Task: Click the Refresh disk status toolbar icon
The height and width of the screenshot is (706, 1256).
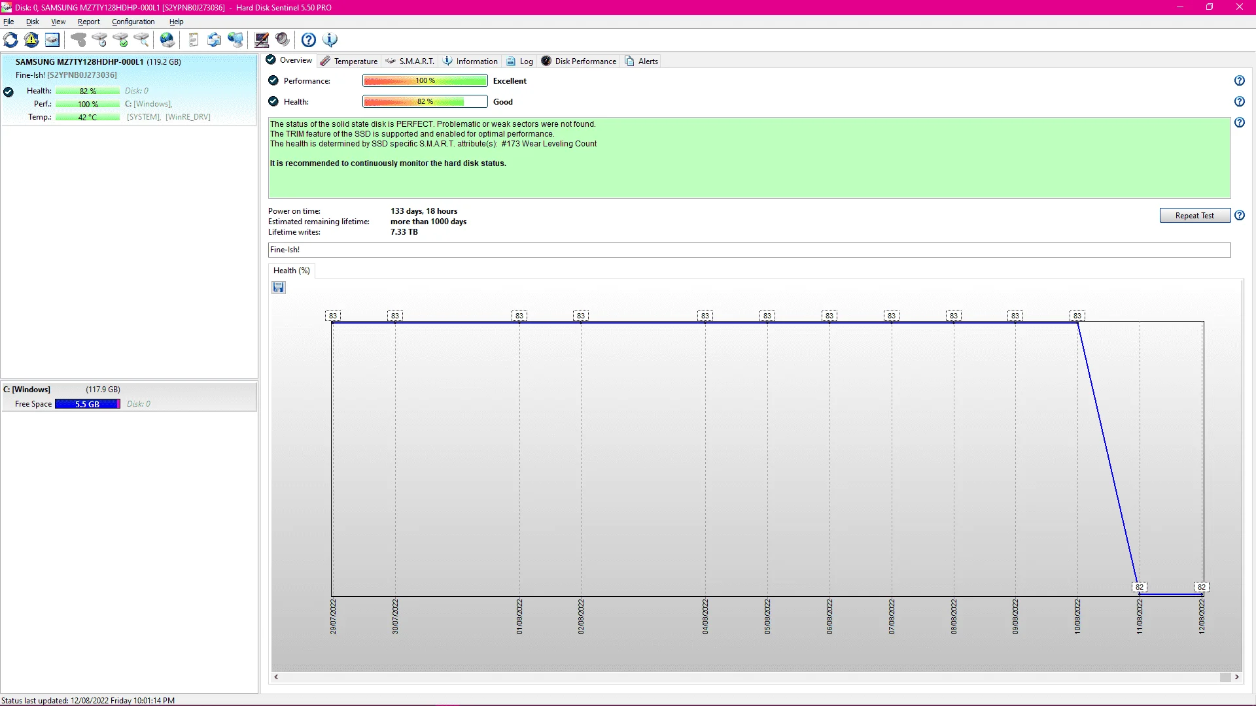Action: (10, 40)
